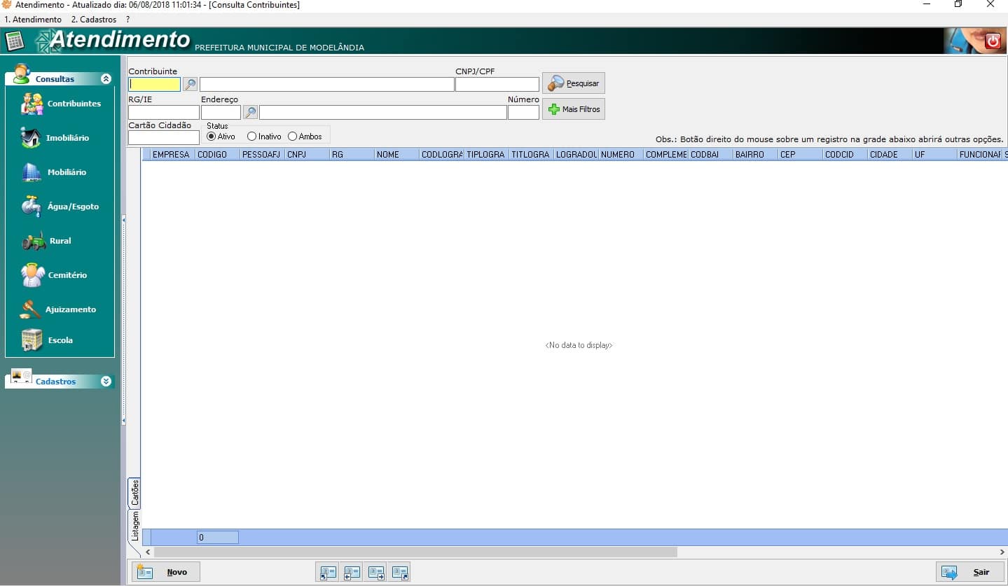Click the Pesquisar search button
This screenshot has height=586, width=1008.
[x=573, y=83]
